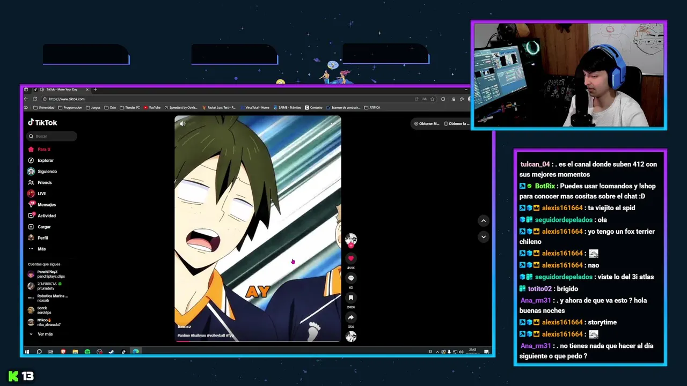Open Actividad notifications
Viewport: 687px width, 386px height.
(42, 216)
